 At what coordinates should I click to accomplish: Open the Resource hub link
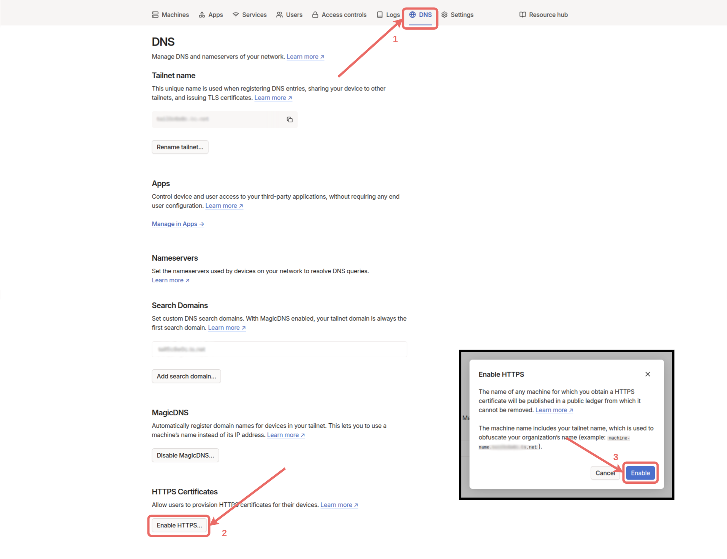click(x=543, y=15)
